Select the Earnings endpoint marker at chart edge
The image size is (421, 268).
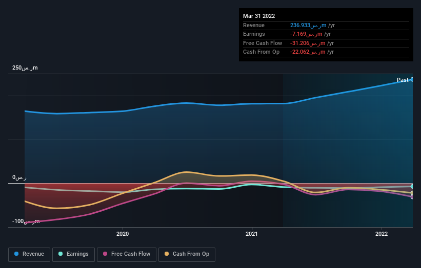(412, 186)
